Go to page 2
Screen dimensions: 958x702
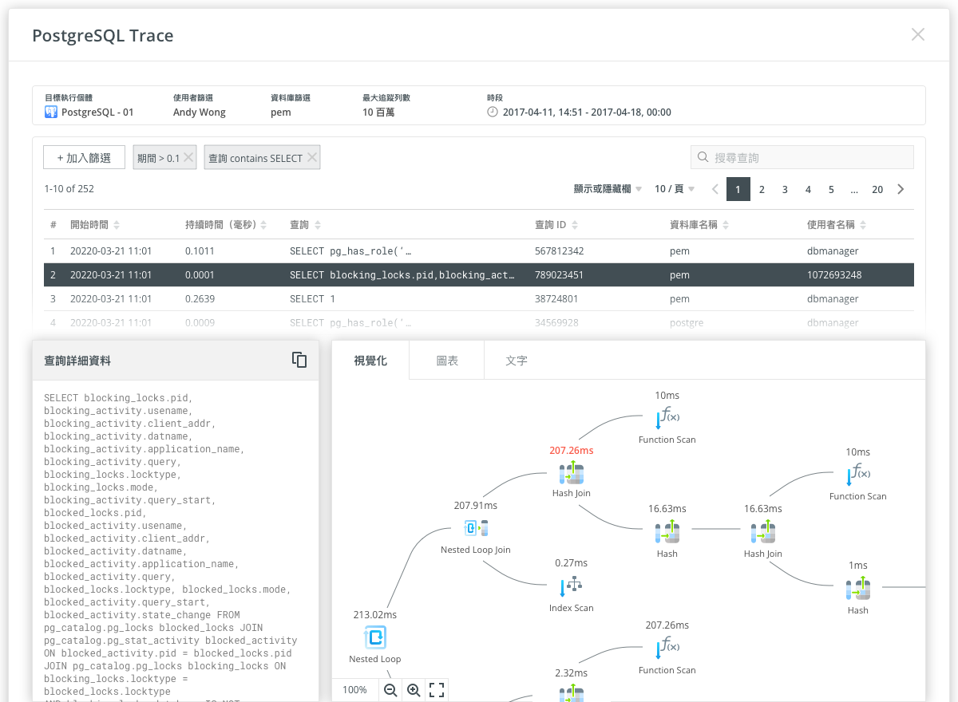[762, 189]
